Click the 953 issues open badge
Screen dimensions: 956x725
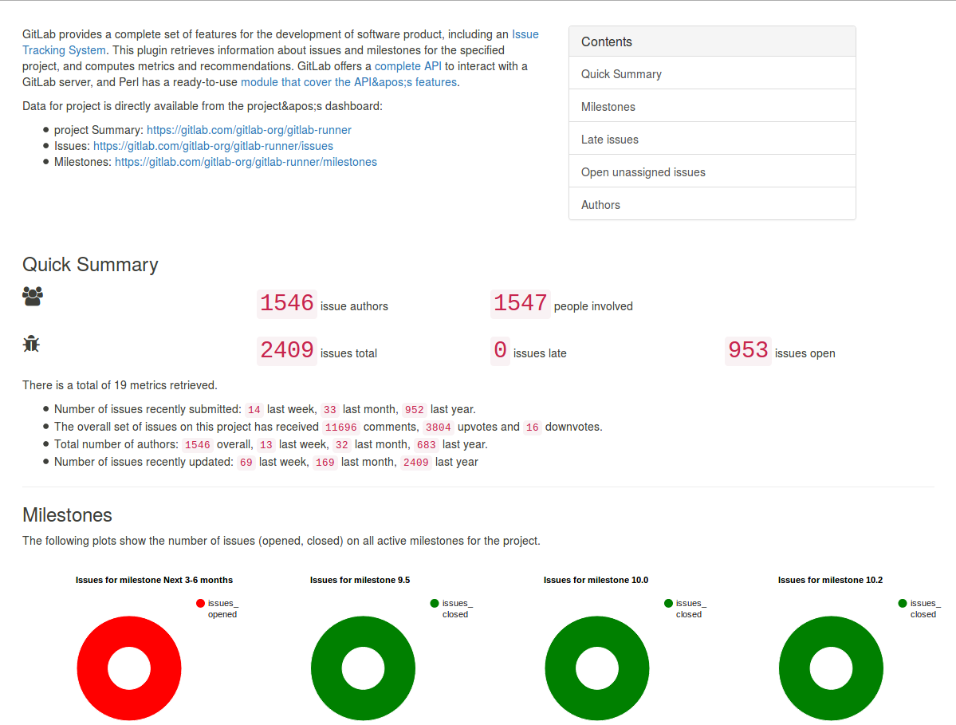pyautogui.click(x=747, y=350)
